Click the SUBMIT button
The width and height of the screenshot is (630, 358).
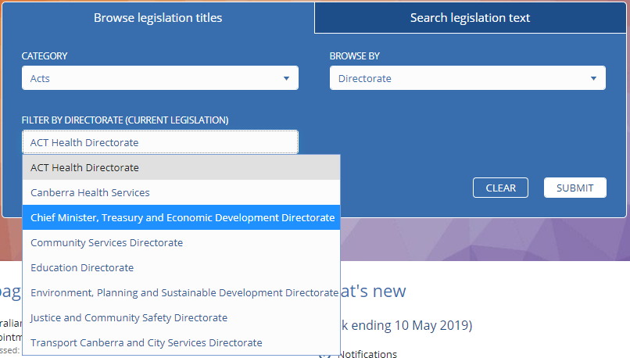point(575,188)
